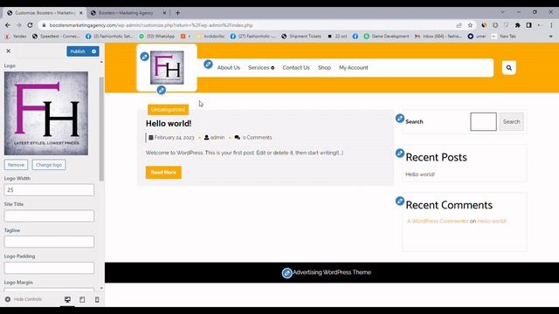View posts by admin author

coord(217,138)
